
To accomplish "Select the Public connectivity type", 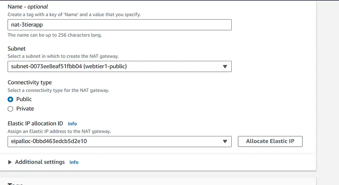I will point(11,99).
